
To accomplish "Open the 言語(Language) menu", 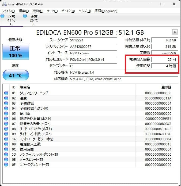I will coord(106,11).
